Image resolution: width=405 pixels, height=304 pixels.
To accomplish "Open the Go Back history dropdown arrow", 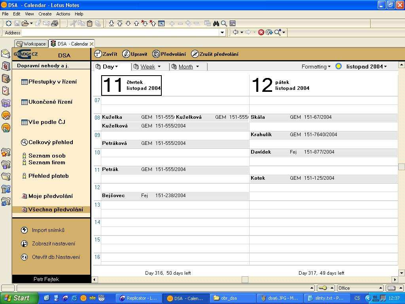I will click(242, 32).
